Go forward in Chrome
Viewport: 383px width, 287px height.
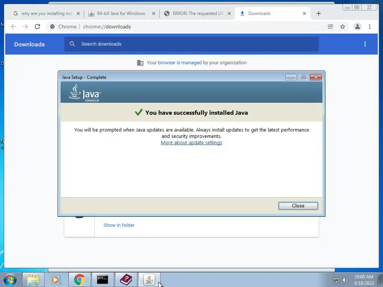pyautogui.click(x=25, y=27)
